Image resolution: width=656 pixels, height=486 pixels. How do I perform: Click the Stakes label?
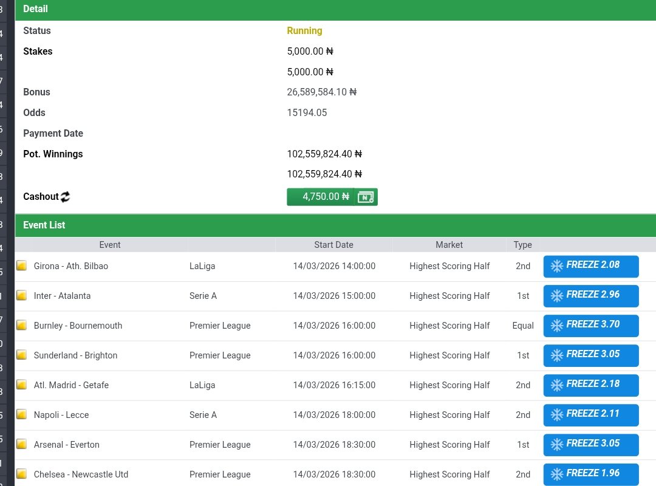tap(38, 52)
